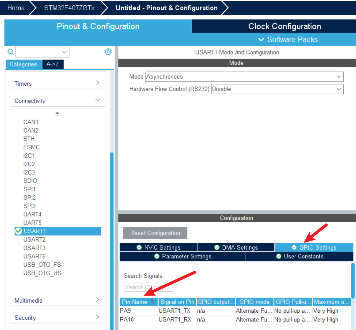Open the peripheral search dropdown
Viewport: 356px width, 330px height.
click(x=64, y=52)
